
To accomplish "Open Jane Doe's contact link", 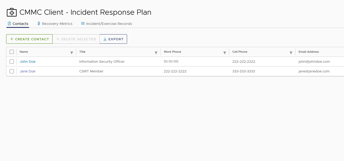I will pyautogui.click(x=27, y=71).
